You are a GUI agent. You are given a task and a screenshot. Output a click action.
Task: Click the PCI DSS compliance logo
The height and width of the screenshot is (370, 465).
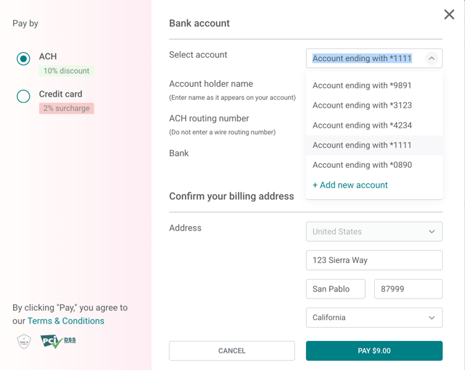click(x=58, y=341)
